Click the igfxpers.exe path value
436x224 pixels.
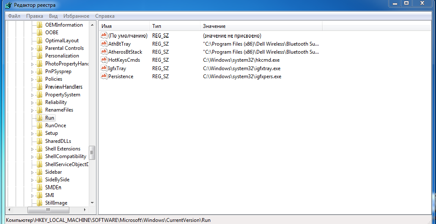coord(242,76)
